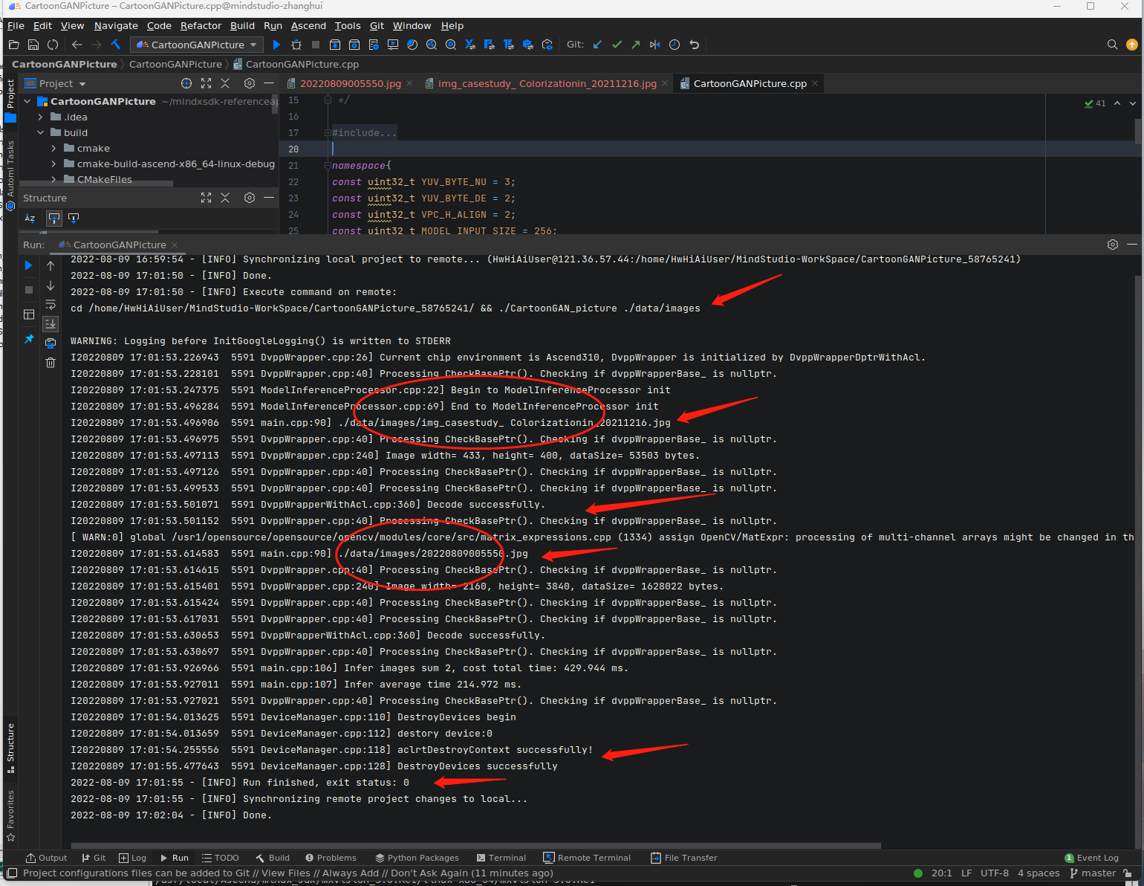Open the CartoonGANPicture run configuration dropdown
This screenshot has height=886, width=1144.
(197, 45)
